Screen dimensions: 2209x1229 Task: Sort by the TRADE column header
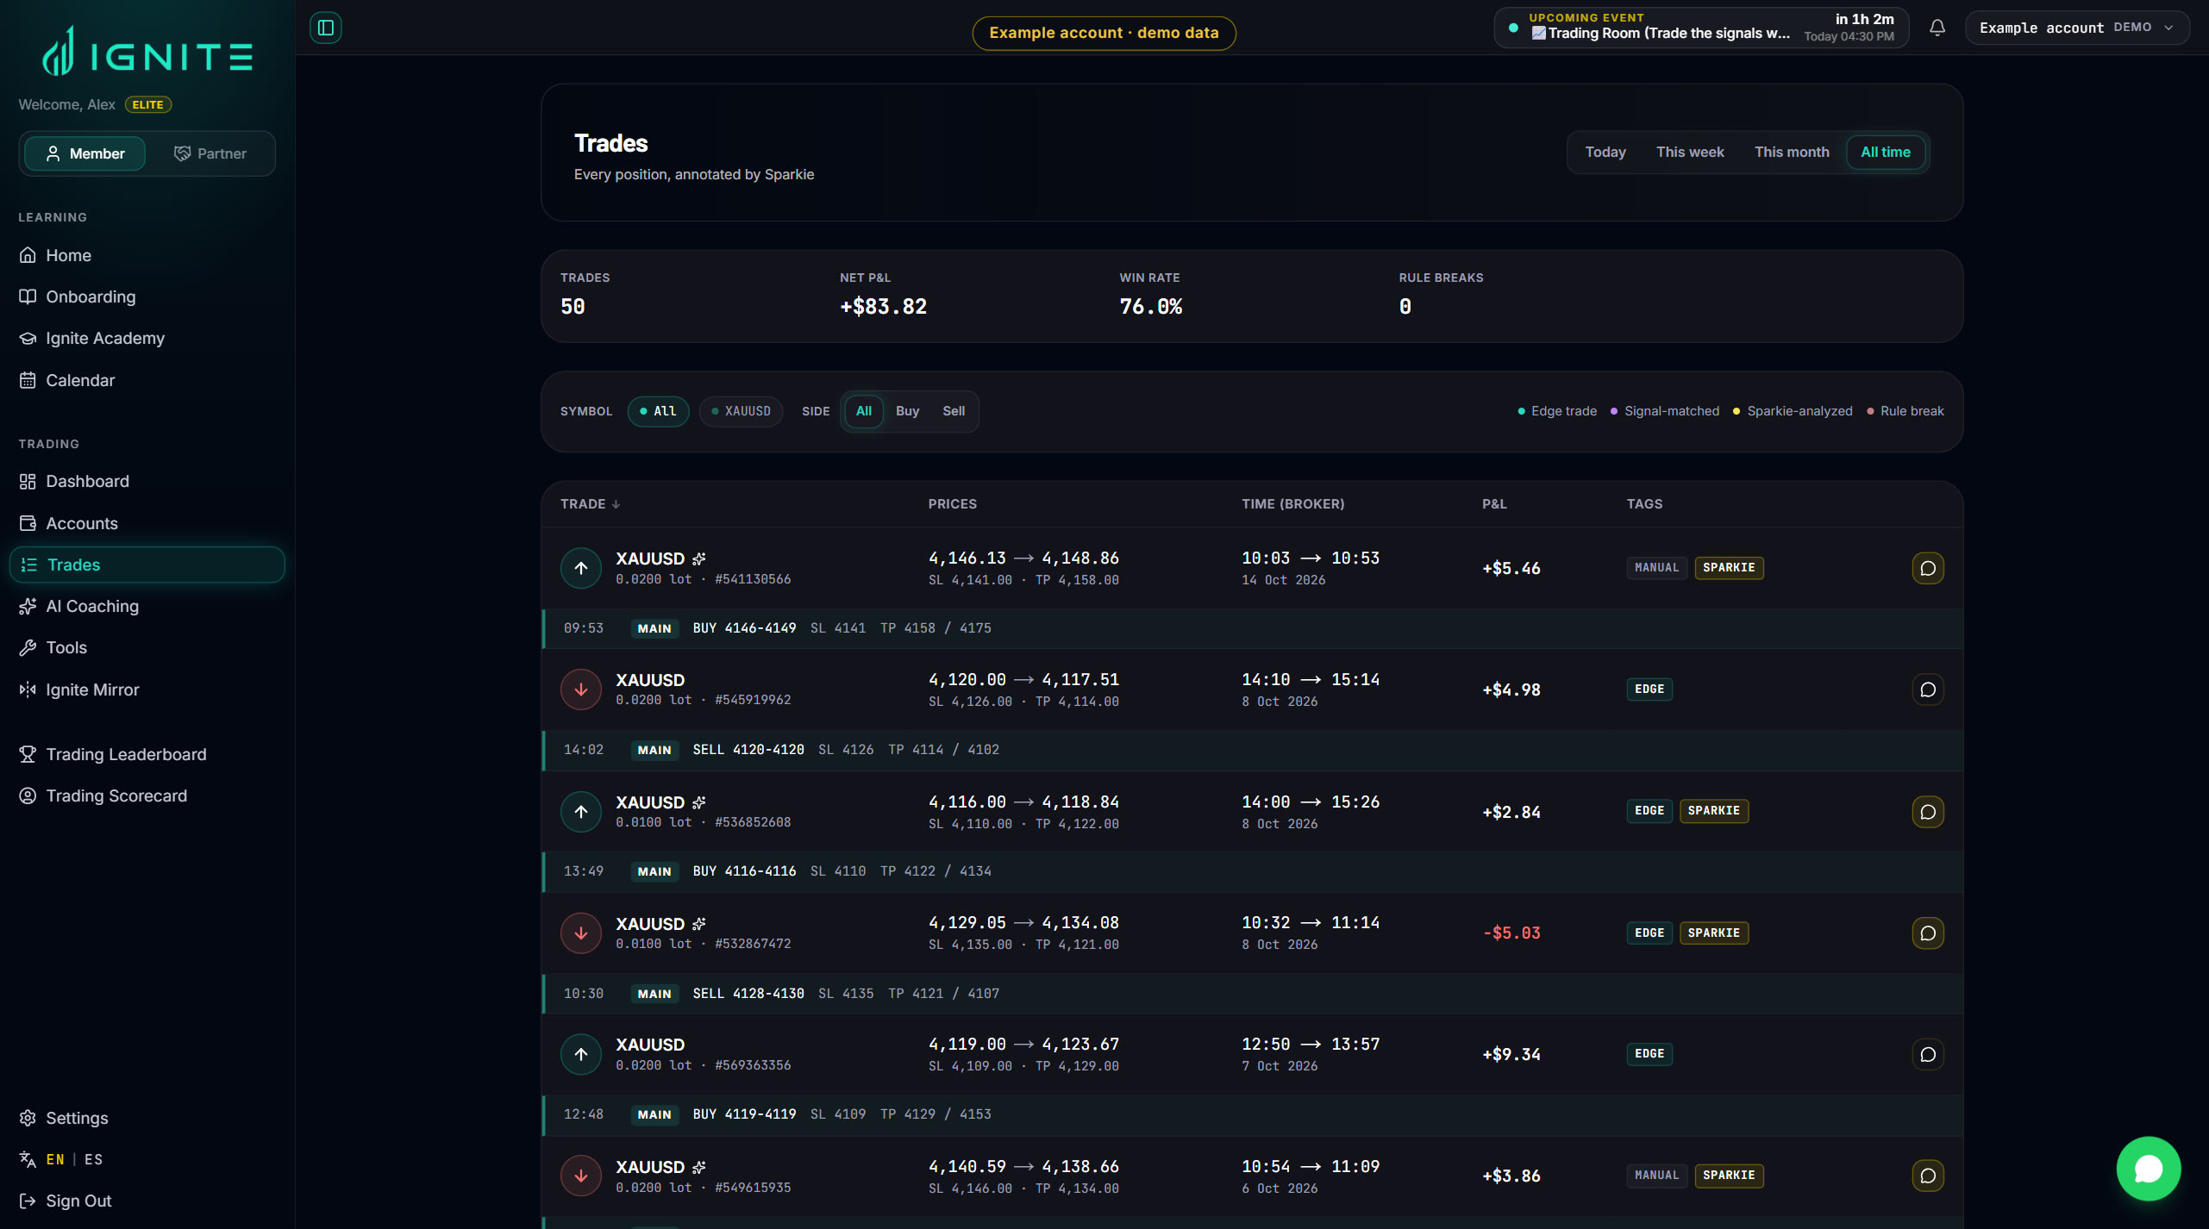click(590, 504)
